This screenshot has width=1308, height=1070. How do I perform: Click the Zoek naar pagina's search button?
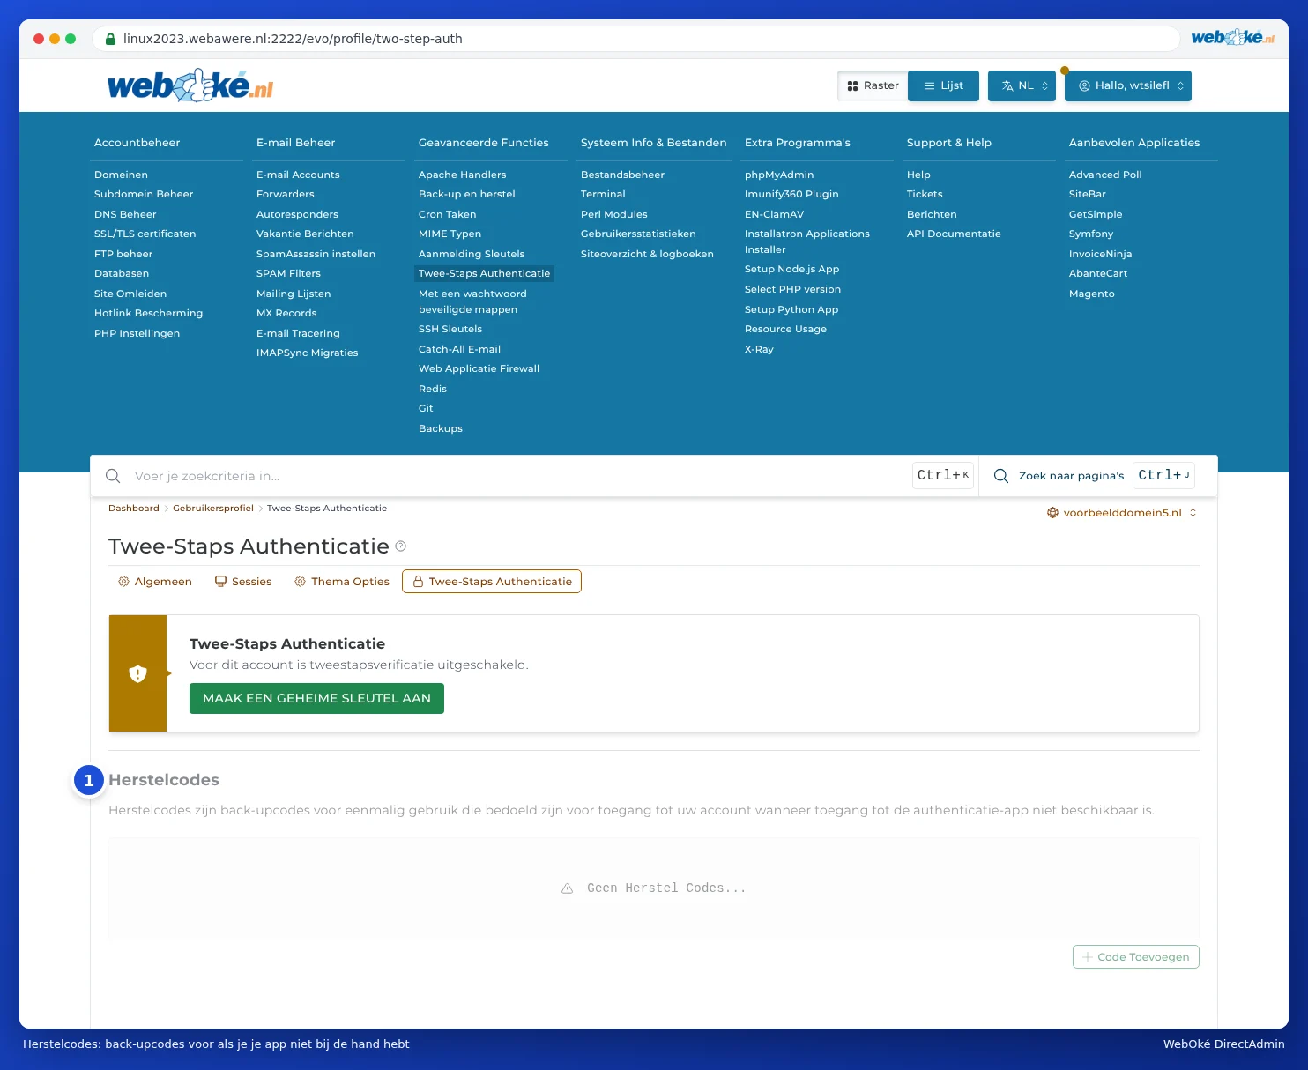coord(1094,476)
